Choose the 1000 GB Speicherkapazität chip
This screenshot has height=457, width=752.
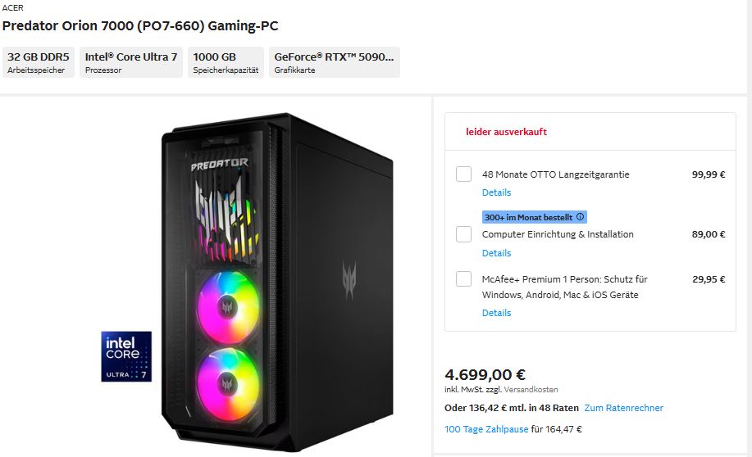click(226, 62)
